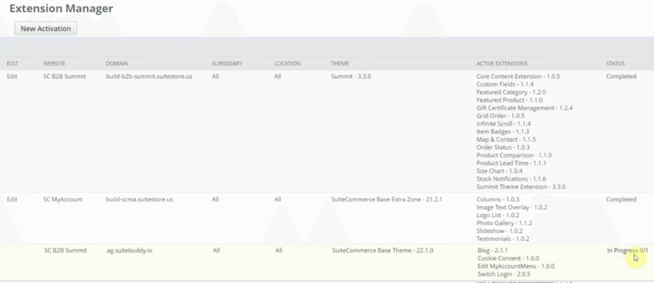Select the ag.suitebuddy.io domain cell
This screenshot has height=283, width=654.
(130, 251)
